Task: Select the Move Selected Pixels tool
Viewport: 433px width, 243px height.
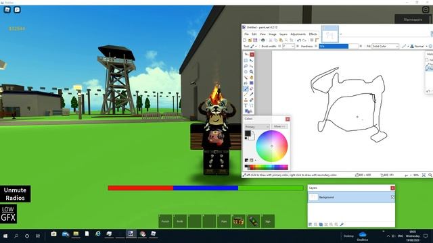Action: tap(251, 60)
